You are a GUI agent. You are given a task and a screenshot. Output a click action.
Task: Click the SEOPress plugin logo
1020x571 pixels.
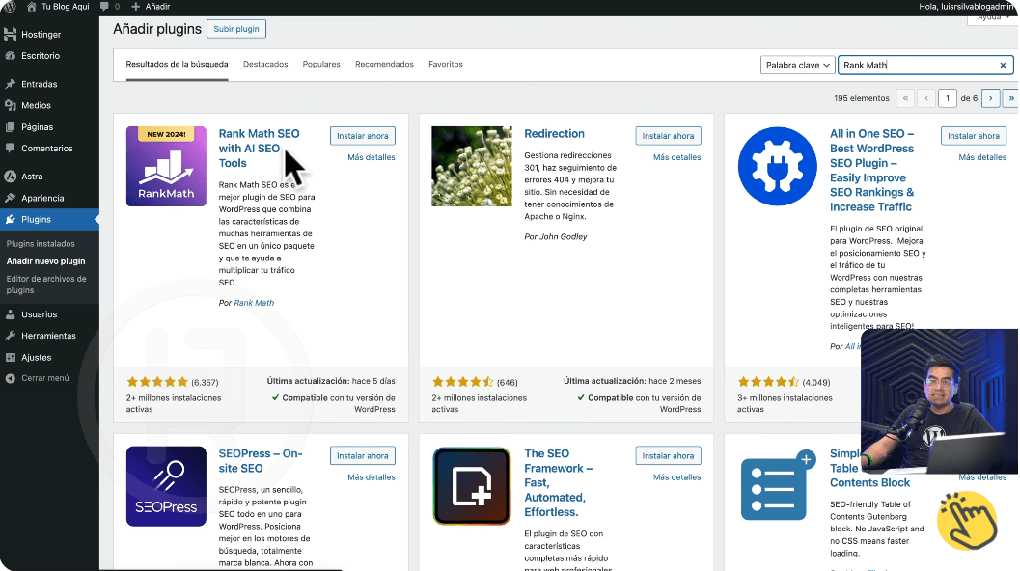(166, 486)
